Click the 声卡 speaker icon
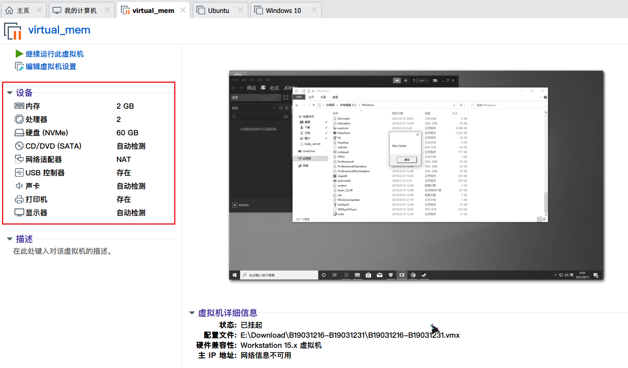 click(x=19, y=186)
